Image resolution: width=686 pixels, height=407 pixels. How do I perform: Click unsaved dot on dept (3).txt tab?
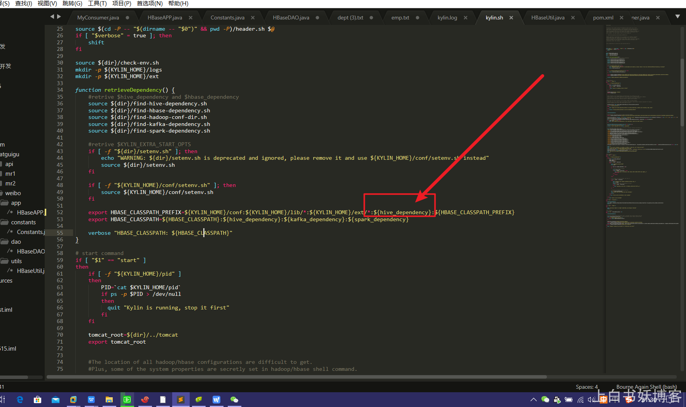click(x=371, y=18)
